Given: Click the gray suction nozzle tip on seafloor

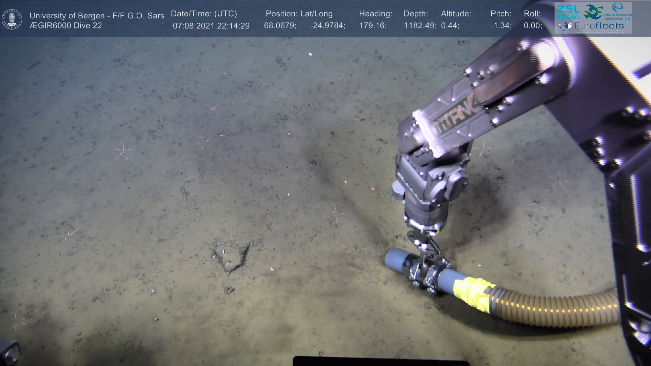Looking at the screenshot, I should click(x=394, y=259).
